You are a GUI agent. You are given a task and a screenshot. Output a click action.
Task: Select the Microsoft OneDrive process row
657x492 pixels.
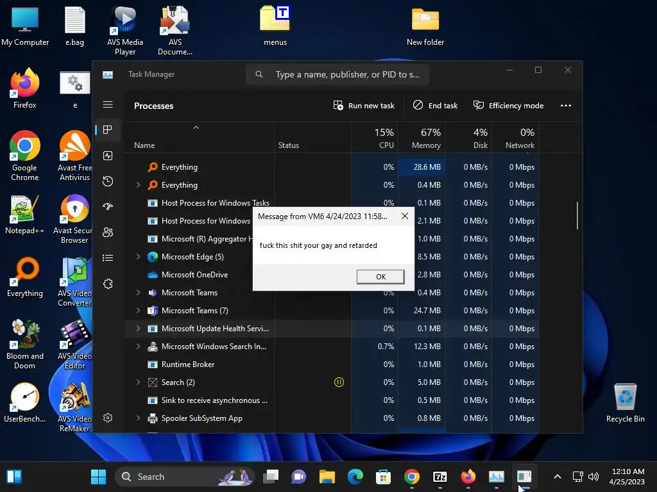tap(332, 274)
